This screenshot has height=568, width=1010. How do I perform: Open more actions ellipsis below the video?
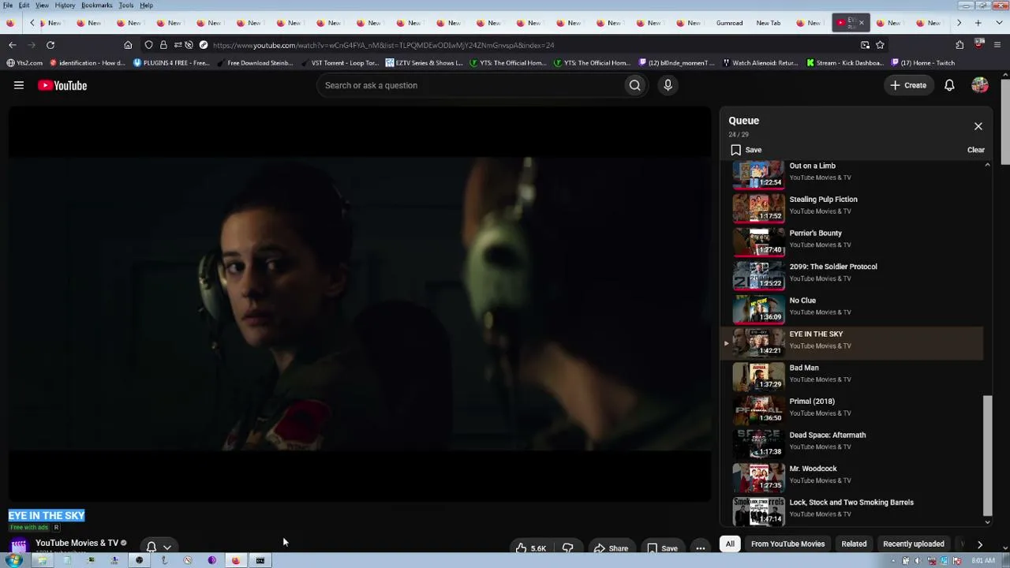click(700, 548)
